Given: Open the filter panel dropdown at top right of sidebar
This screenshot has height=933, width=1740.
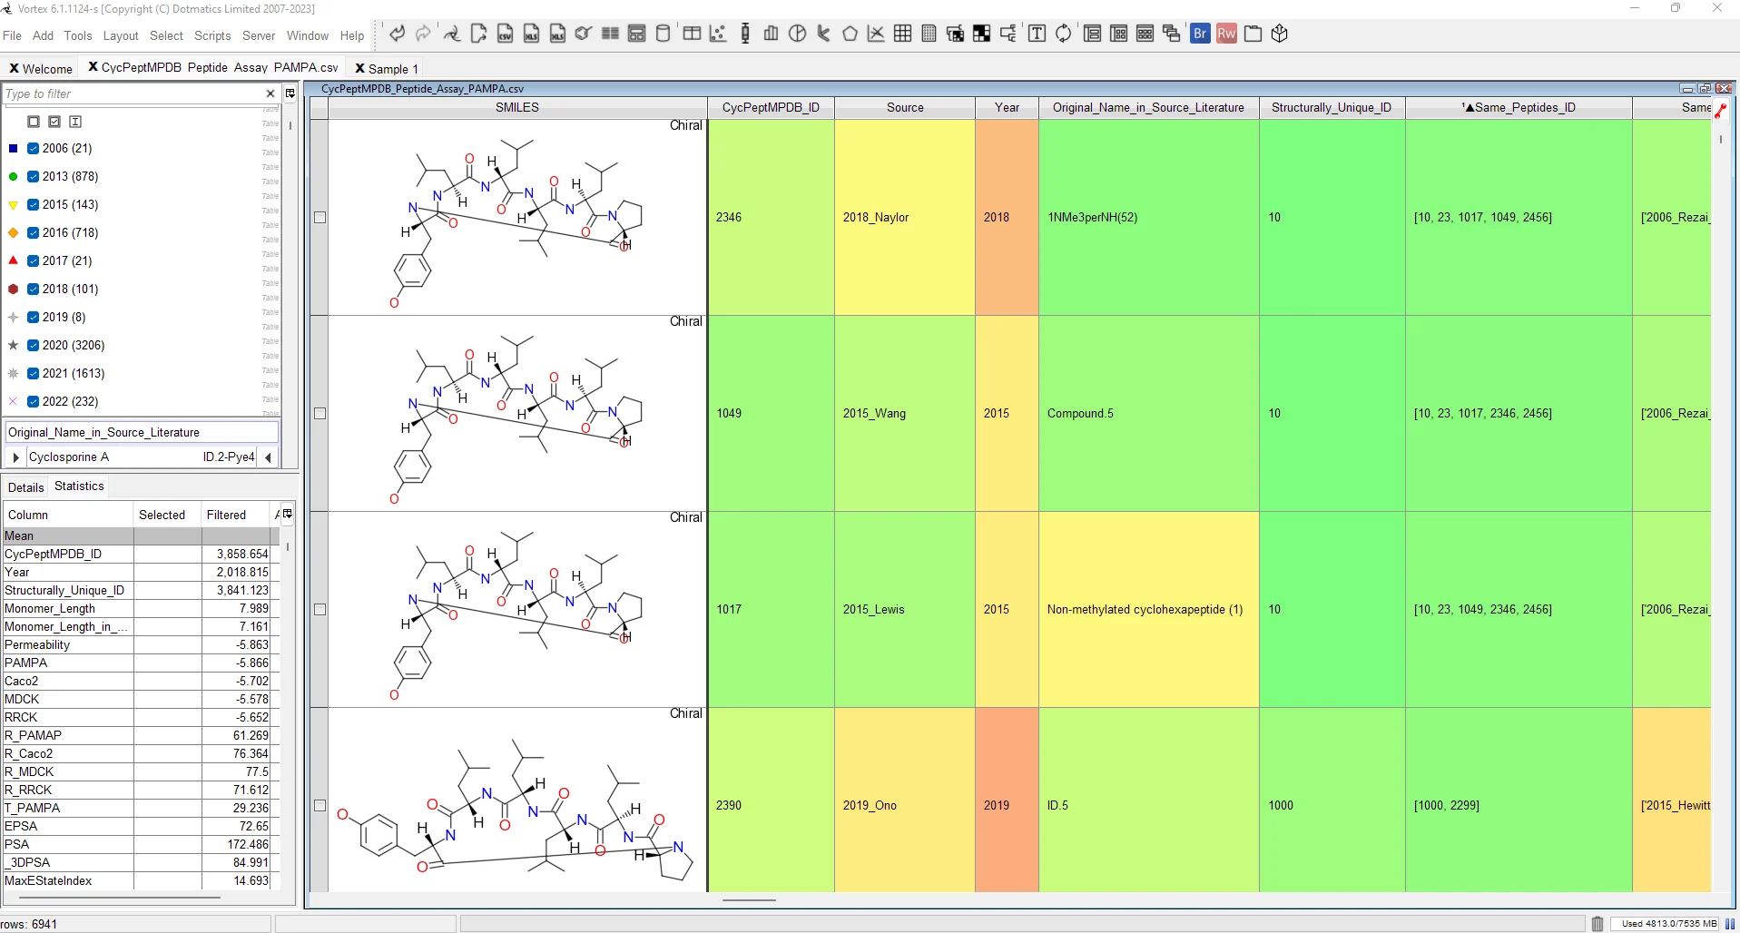Looking at the screenshot, I should coord(290,93).
